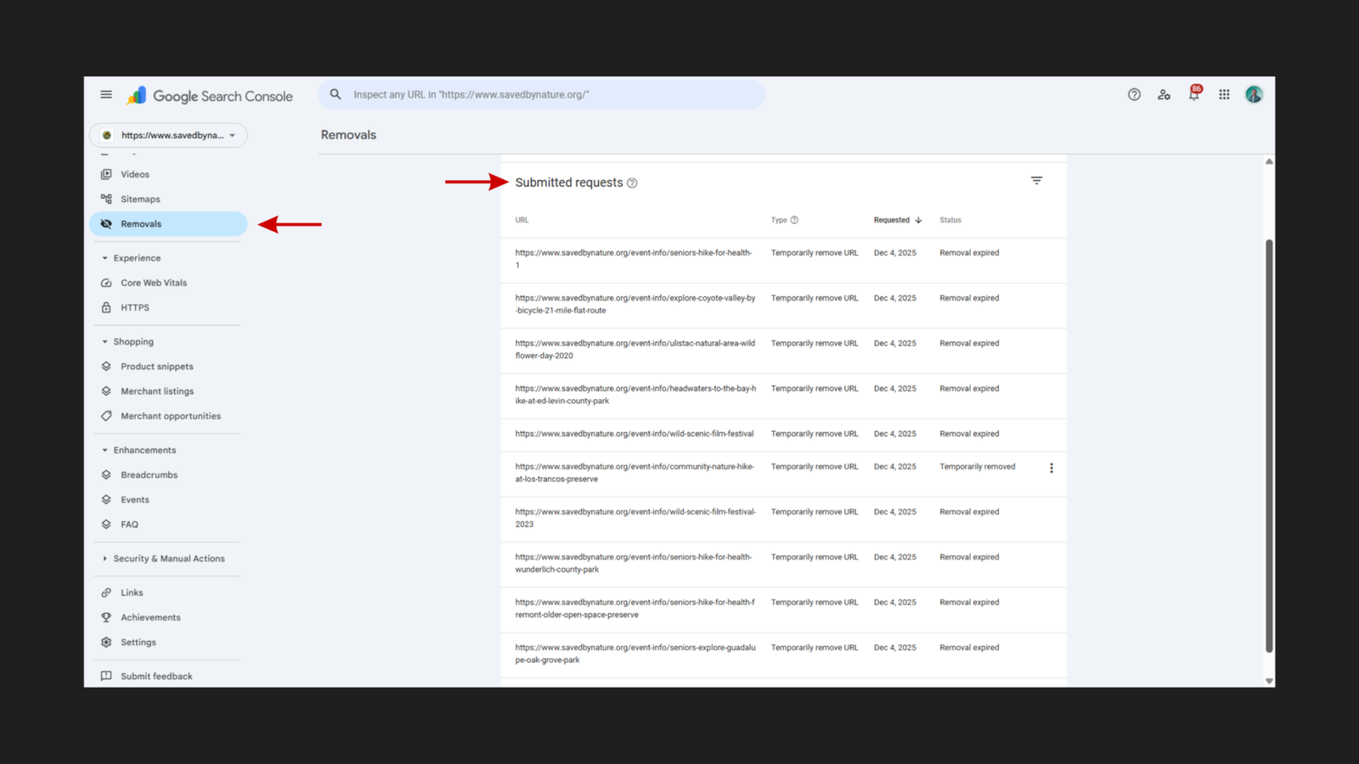
Task: Open the notifications bell icon
Action: click(1193, 95)
